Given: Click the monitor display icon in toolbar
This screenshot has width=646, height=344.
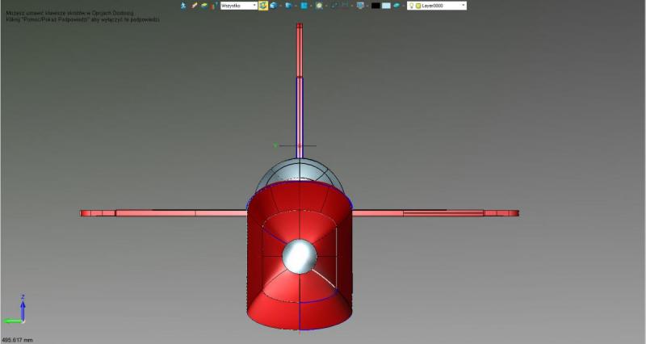Looking at the screenshot, I should (359, 6).
